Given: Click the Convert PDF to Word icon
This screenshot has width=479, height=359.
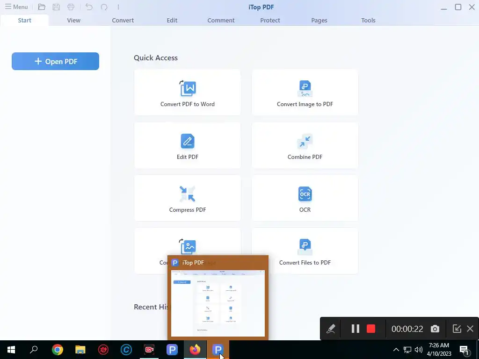Looking at the screenshot, I should 188,88.
